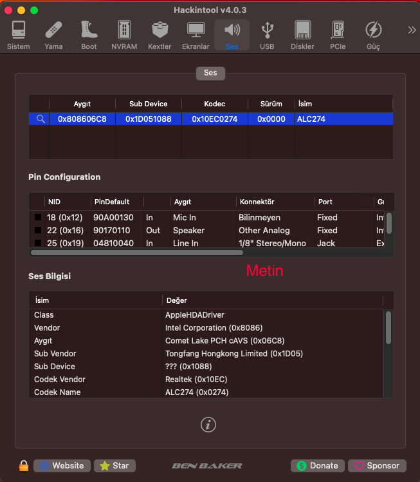Click the 0x0000 version cell
Viewport: 420px width, 482px height.
pos(271,119)
